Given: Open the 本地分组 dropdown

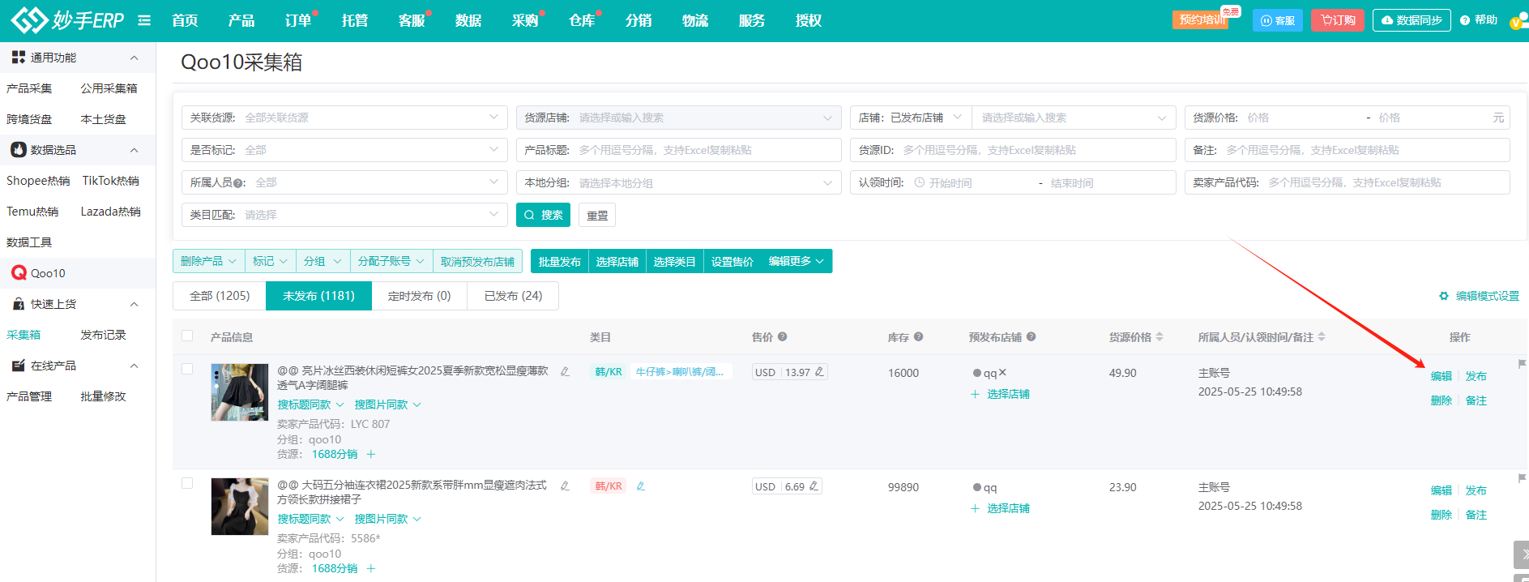Looking at the screenshot, I should pos(679,182).
